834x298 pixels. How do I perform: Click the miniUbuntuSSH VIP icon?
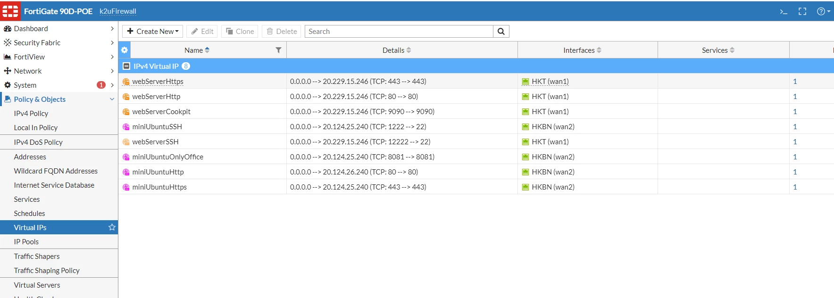point(126,127)
